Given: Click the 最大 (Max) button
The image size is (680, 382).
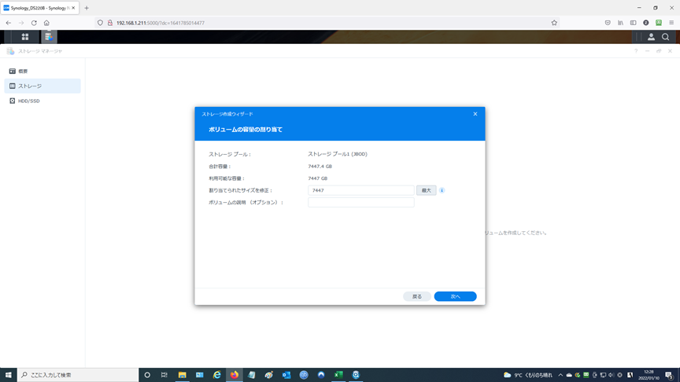Looking at the screenshot, I should tap(427, 190).
